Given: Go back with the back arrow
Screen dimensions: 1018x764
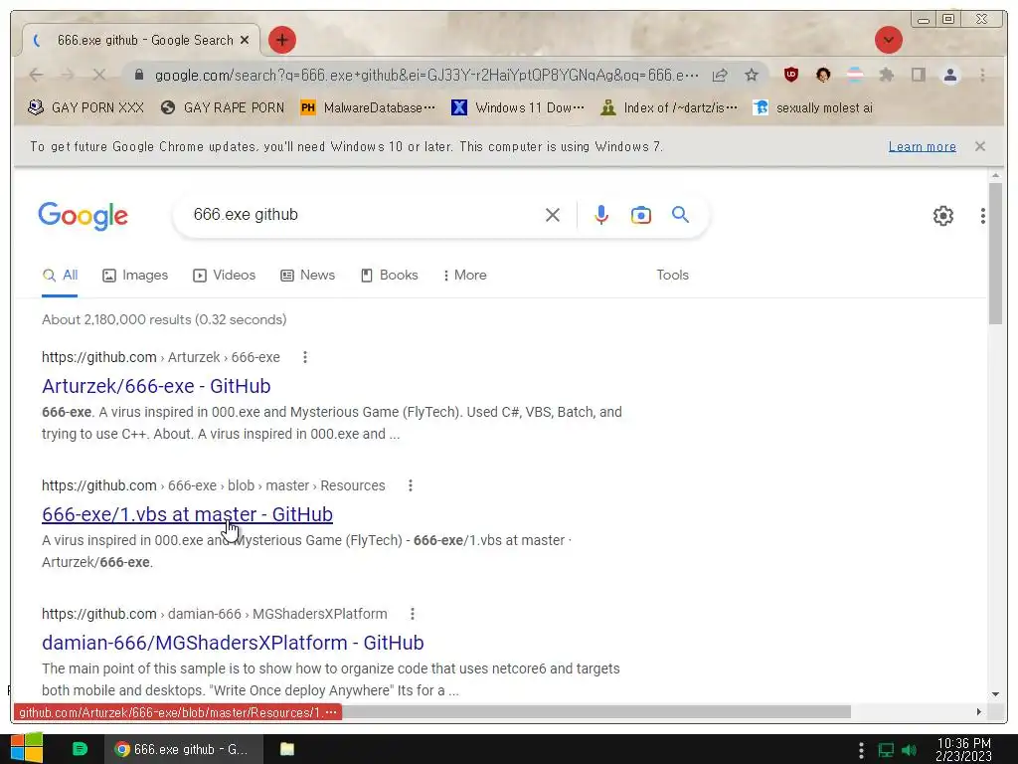Looking at the screenshot, I should [x=37, y=76].
